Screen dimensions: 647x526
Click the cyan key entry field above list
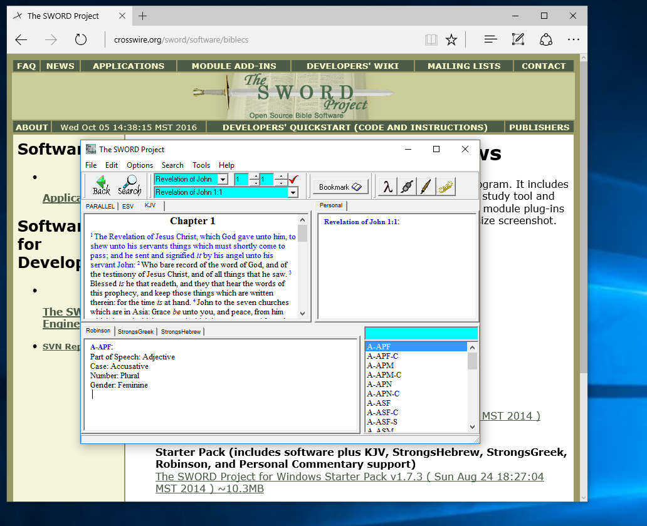421,333
